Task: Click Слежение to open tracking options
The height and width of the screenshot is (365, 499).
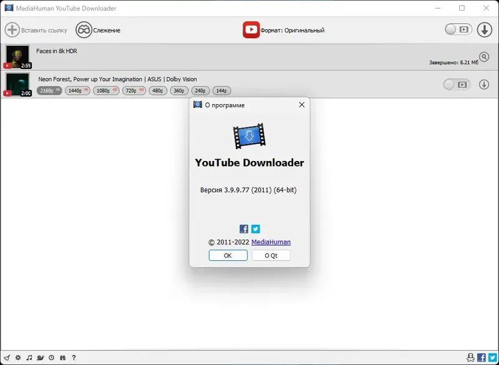Action: point(104,29)
